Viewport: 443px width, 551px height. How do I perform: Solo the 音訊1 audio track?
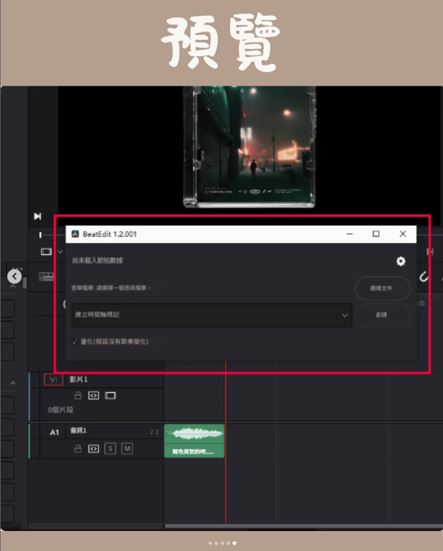pos(110,448)
